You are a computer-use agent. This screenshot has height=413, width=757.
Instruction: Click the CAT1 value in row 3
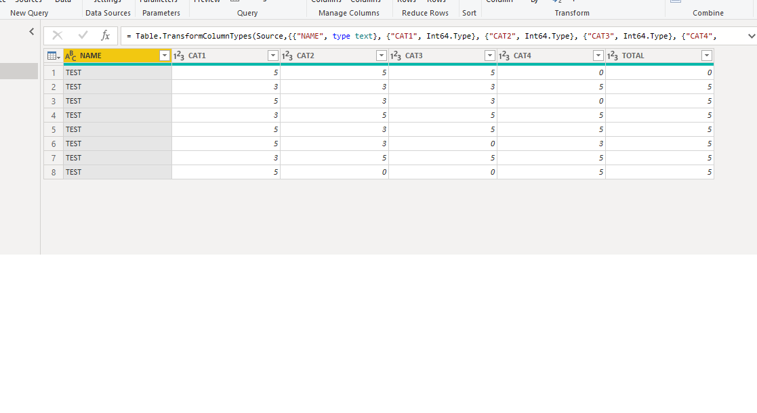click(226, 102)
